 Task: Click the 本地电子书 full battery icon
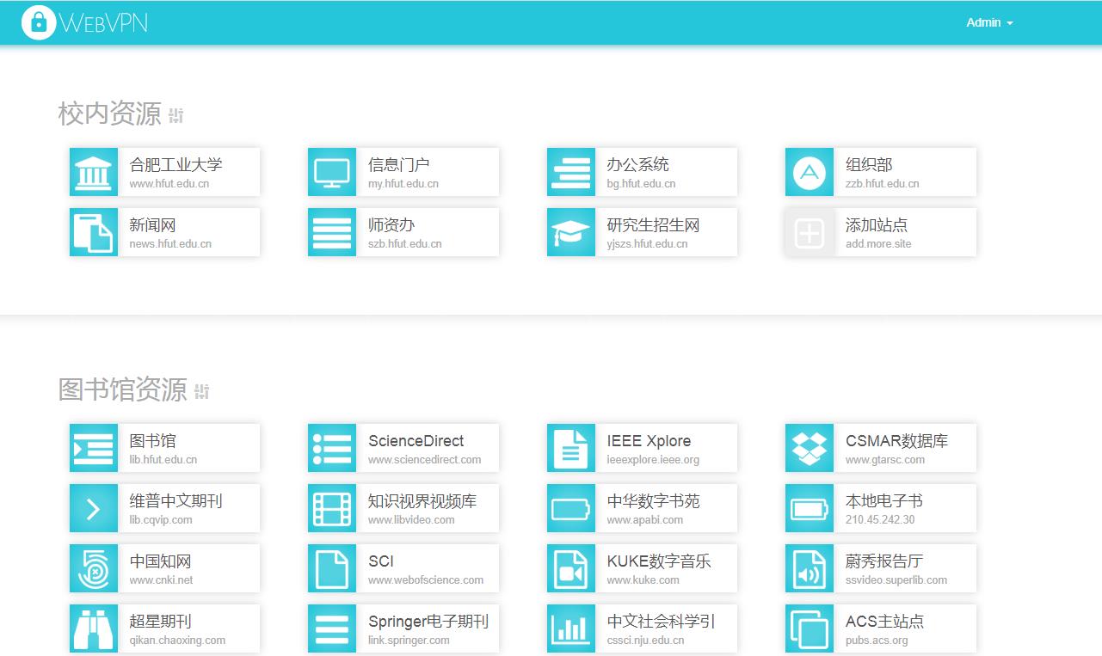pos(810,508)
